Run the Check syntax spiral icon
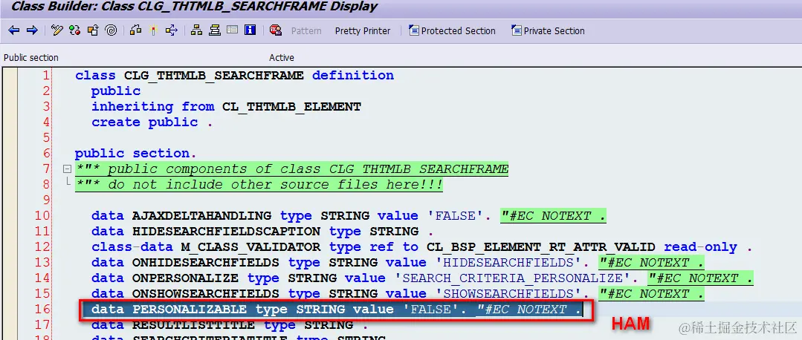This screenshot has height=340, width=802. coord(111,30)
